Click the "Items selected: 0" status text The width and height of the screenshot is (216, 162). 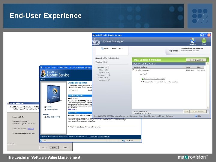click(x=140, y=111)
